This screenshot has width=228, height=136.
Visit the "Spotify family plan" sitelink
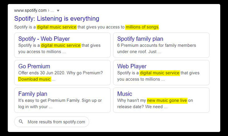coord(140,39)
